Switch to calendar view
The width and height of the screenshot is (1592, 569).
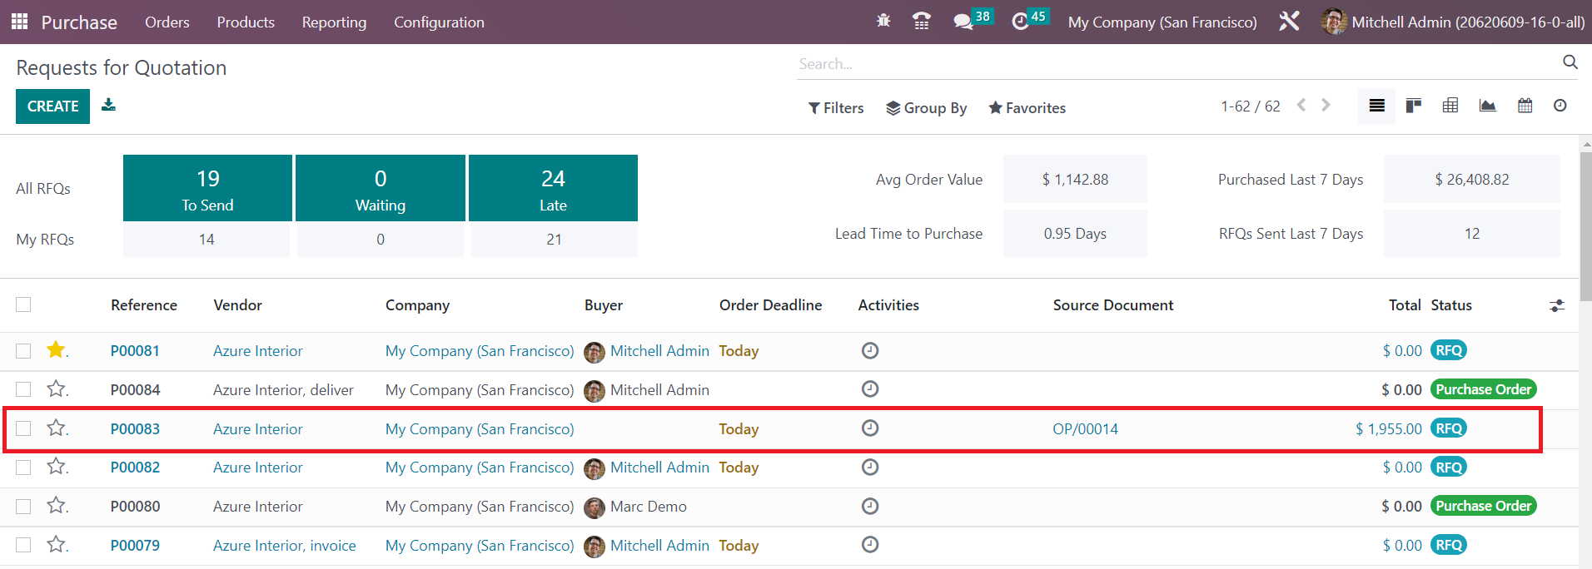tap(1525, 106)
